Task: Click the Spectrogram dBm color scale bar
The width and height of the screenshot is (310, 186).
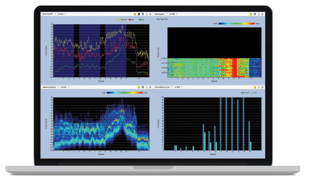Action: [x=234, y=24]
